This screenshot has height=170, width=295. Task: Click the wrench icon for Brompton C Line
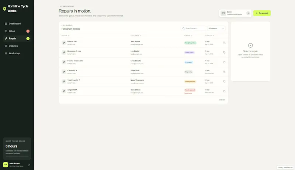(x=64, y=52)
